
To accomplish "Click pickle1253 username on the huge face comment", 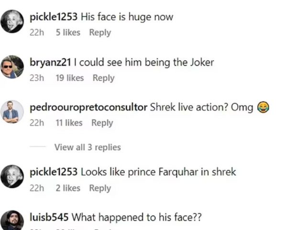I will [x=53, y=17].
